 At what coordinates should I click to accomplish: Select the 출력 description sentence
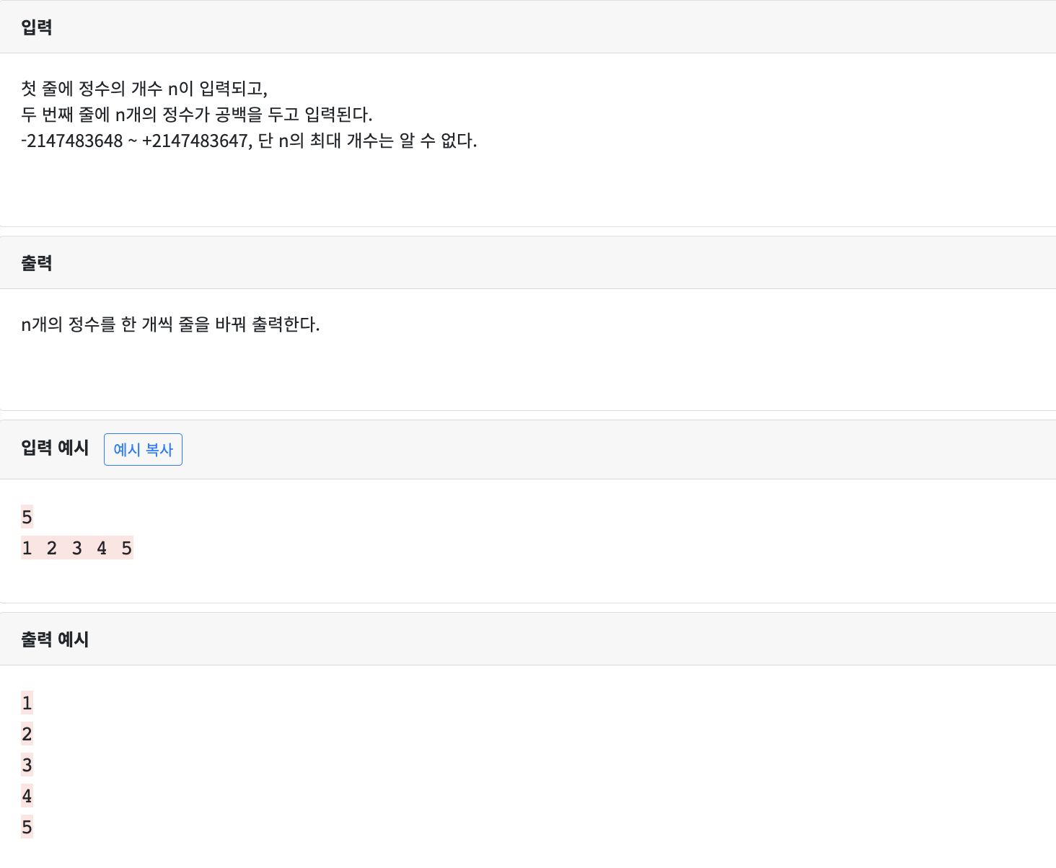click(170, 325)
